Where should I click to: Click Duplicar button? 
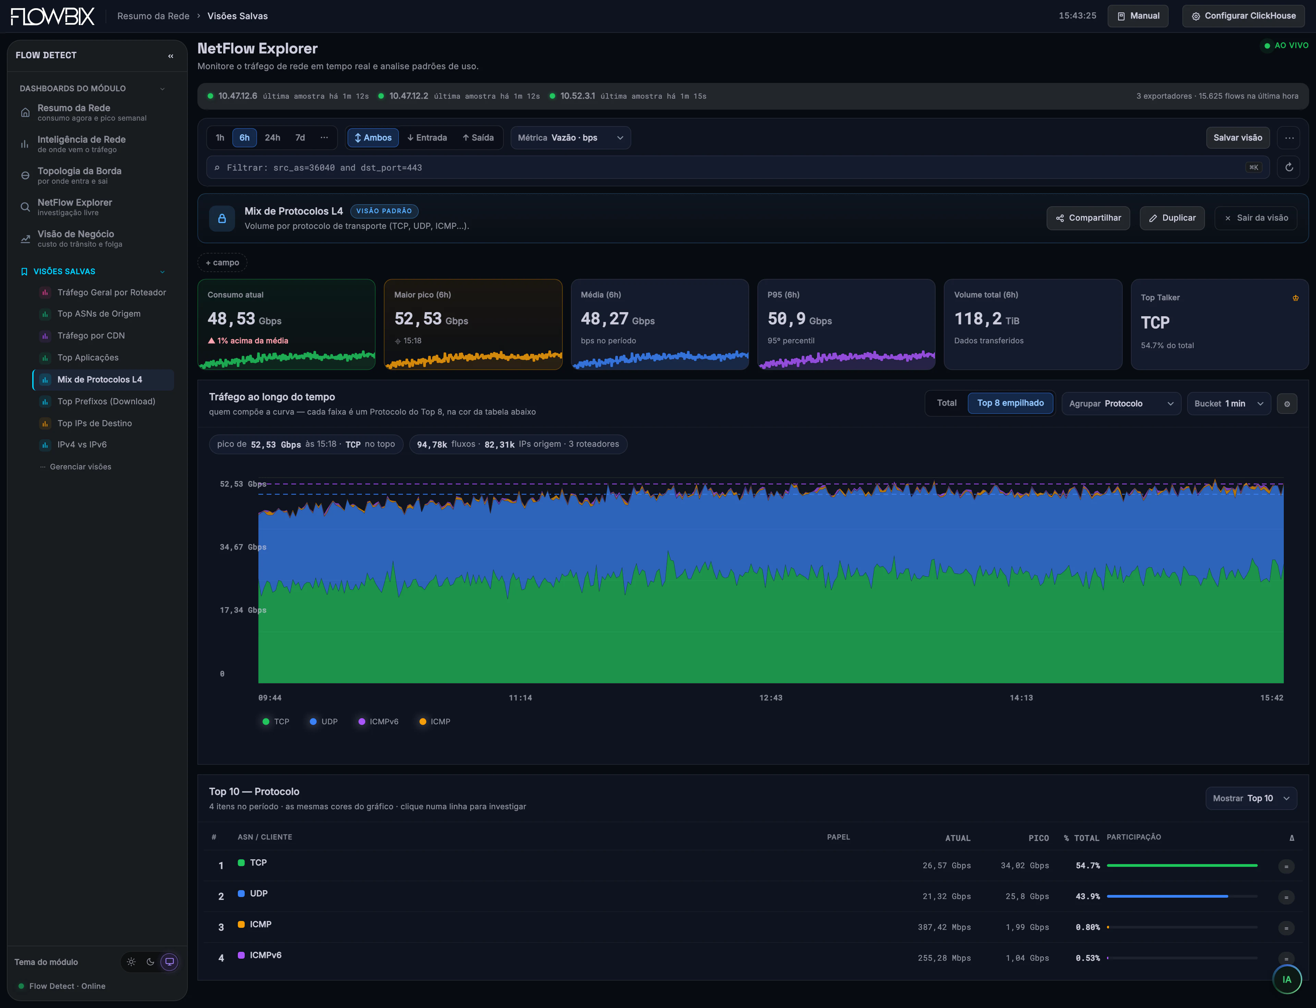point(1172,218)
